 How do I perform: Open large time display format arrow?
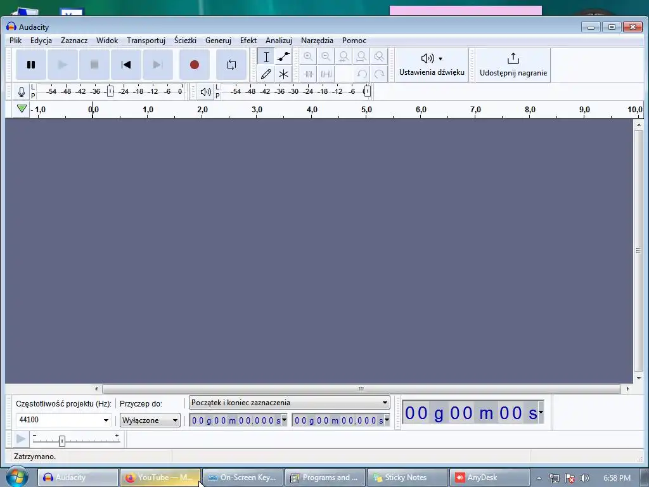tap(541, 412)
